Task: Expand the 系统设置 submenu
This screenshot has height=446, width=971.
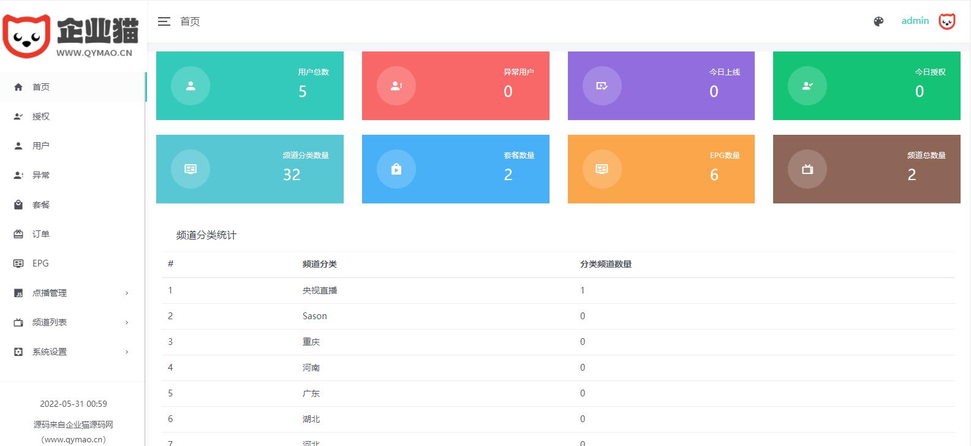Action: point(72,352)
